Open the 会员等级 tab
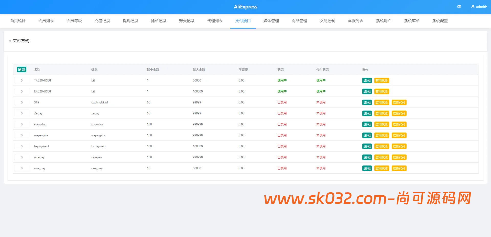 74,21
